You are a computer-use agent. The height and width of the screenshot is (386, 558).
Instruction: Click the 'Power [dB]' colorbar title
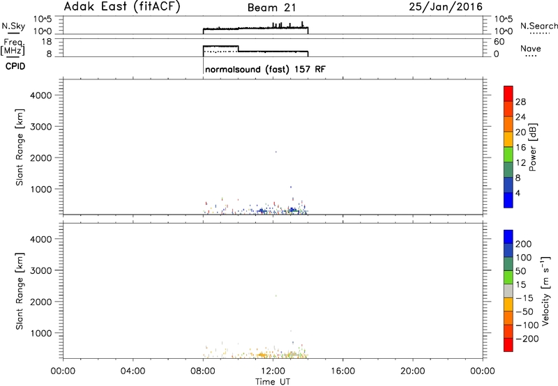click(x=533, y=147)
